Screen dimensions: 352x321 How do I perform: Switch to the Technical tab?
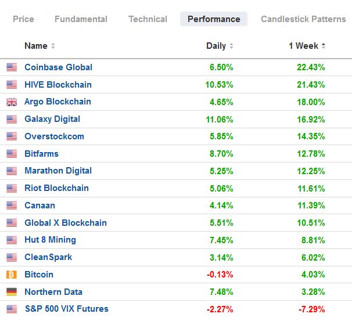point(148,19)
